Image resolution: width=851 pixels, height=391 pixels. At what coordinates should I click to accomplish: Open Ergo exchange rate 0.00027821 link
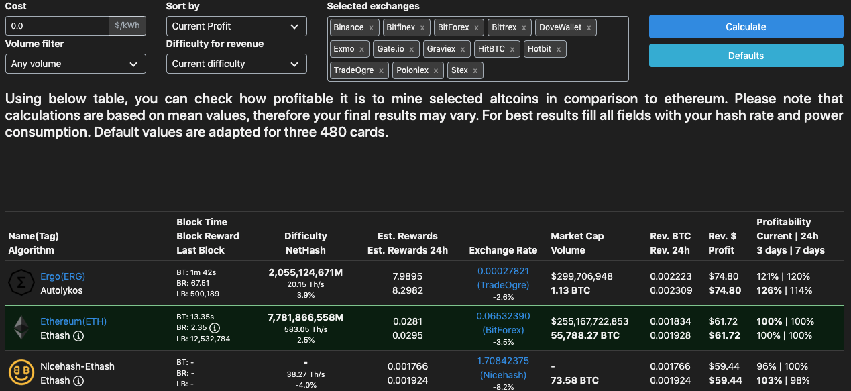point(503,271)
